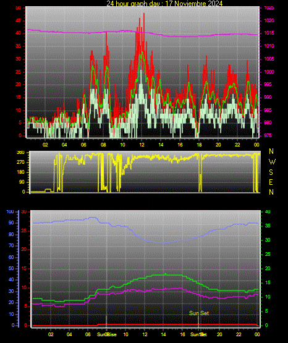Click the highest red wind gust peak

[x=144, y=14]
